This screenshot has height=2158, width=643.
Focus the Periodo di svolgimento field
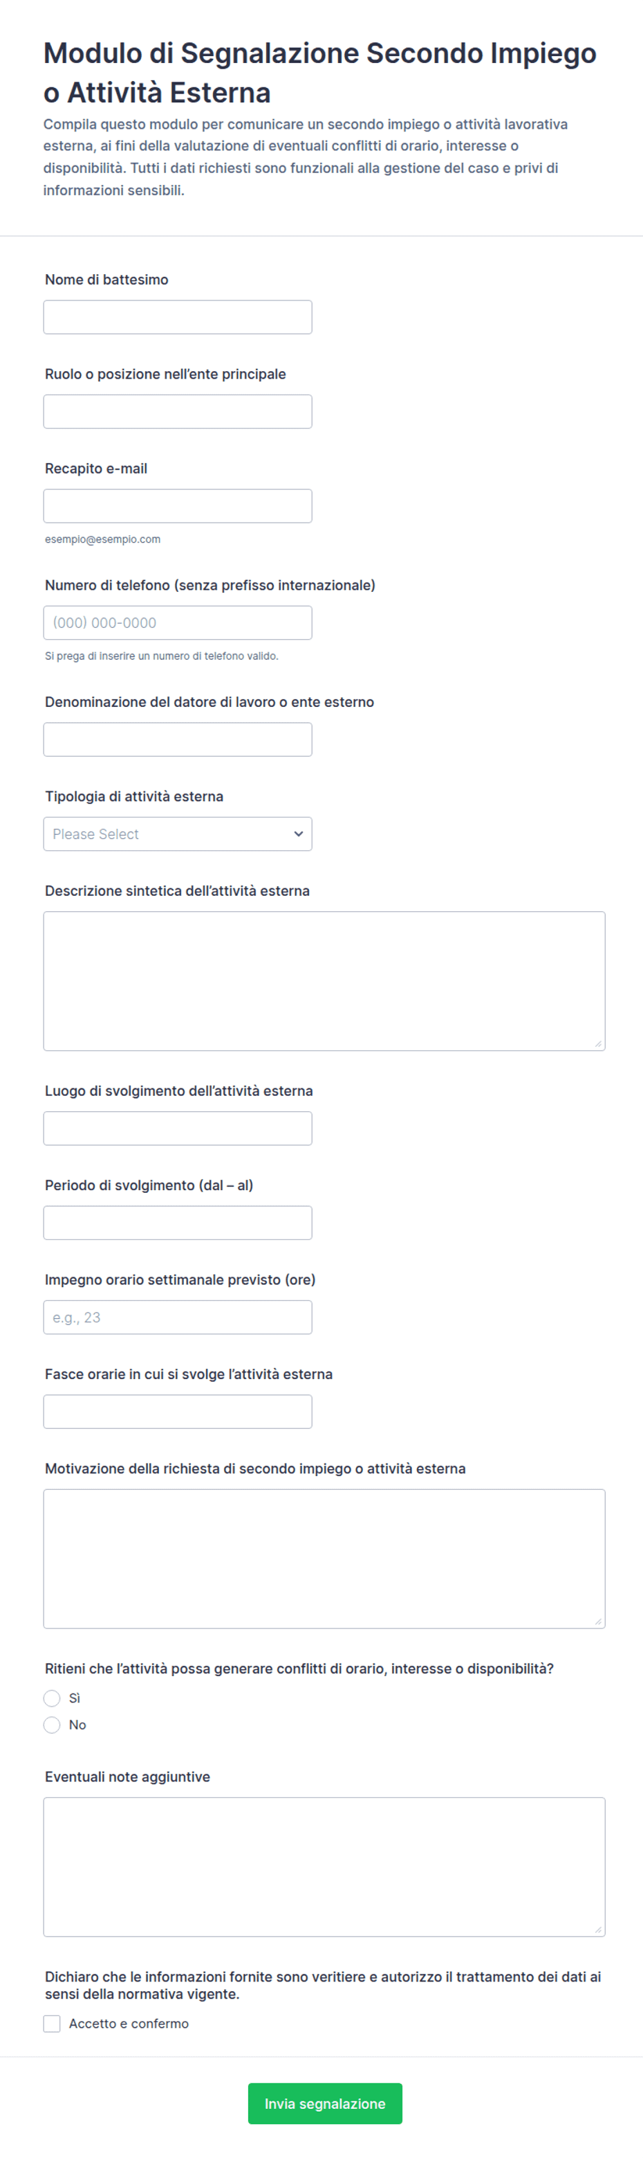click(177, 1222)
